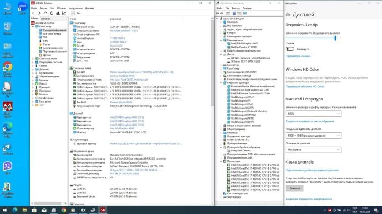Click the AIDA64 Back navigation arrow
Image resolution: width=382 pixels, height=214 pixels.
coord(34,13)
